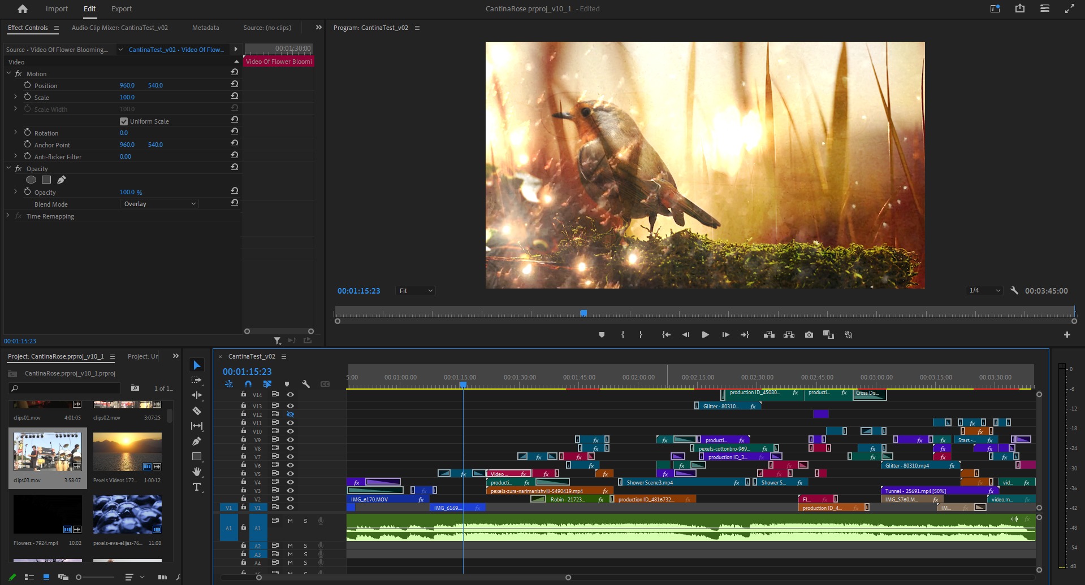Screen dimensions: 1085x585
Task: Click the Program Monitor playhead scrubber
Action: click(583, 313)
